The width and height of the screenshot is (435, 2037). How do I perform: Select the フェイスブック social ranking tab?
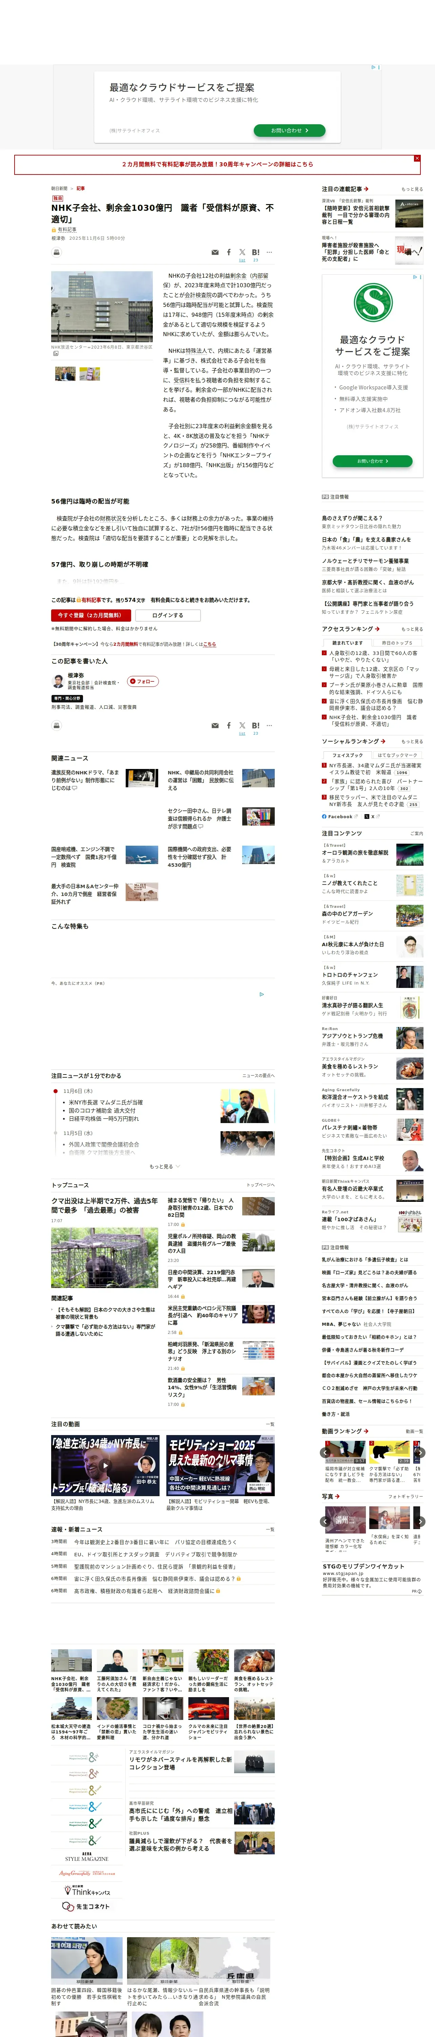pyautogui.click(x=347, y=755)
